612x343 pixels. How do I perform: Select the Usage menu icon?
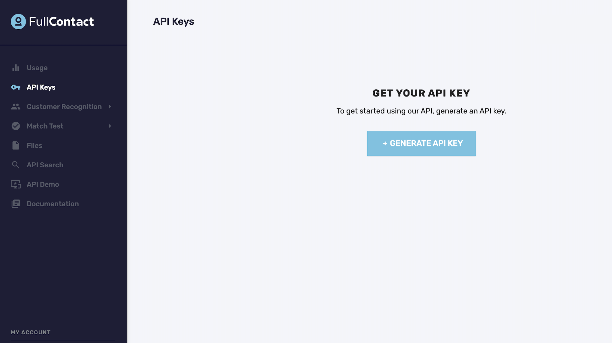tap(15, 67)
